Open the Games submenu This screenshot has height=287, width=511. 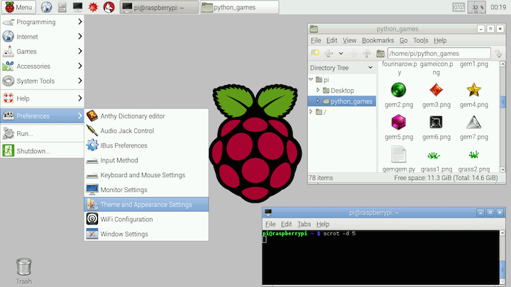(x=43, y=52)
